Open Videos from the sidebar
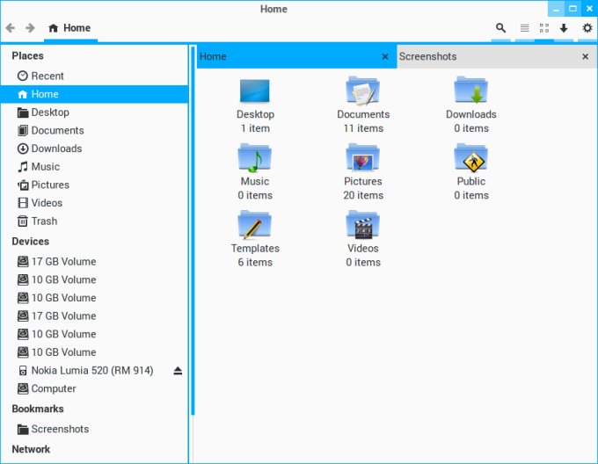The image size is (598, 464). [94, 203]
